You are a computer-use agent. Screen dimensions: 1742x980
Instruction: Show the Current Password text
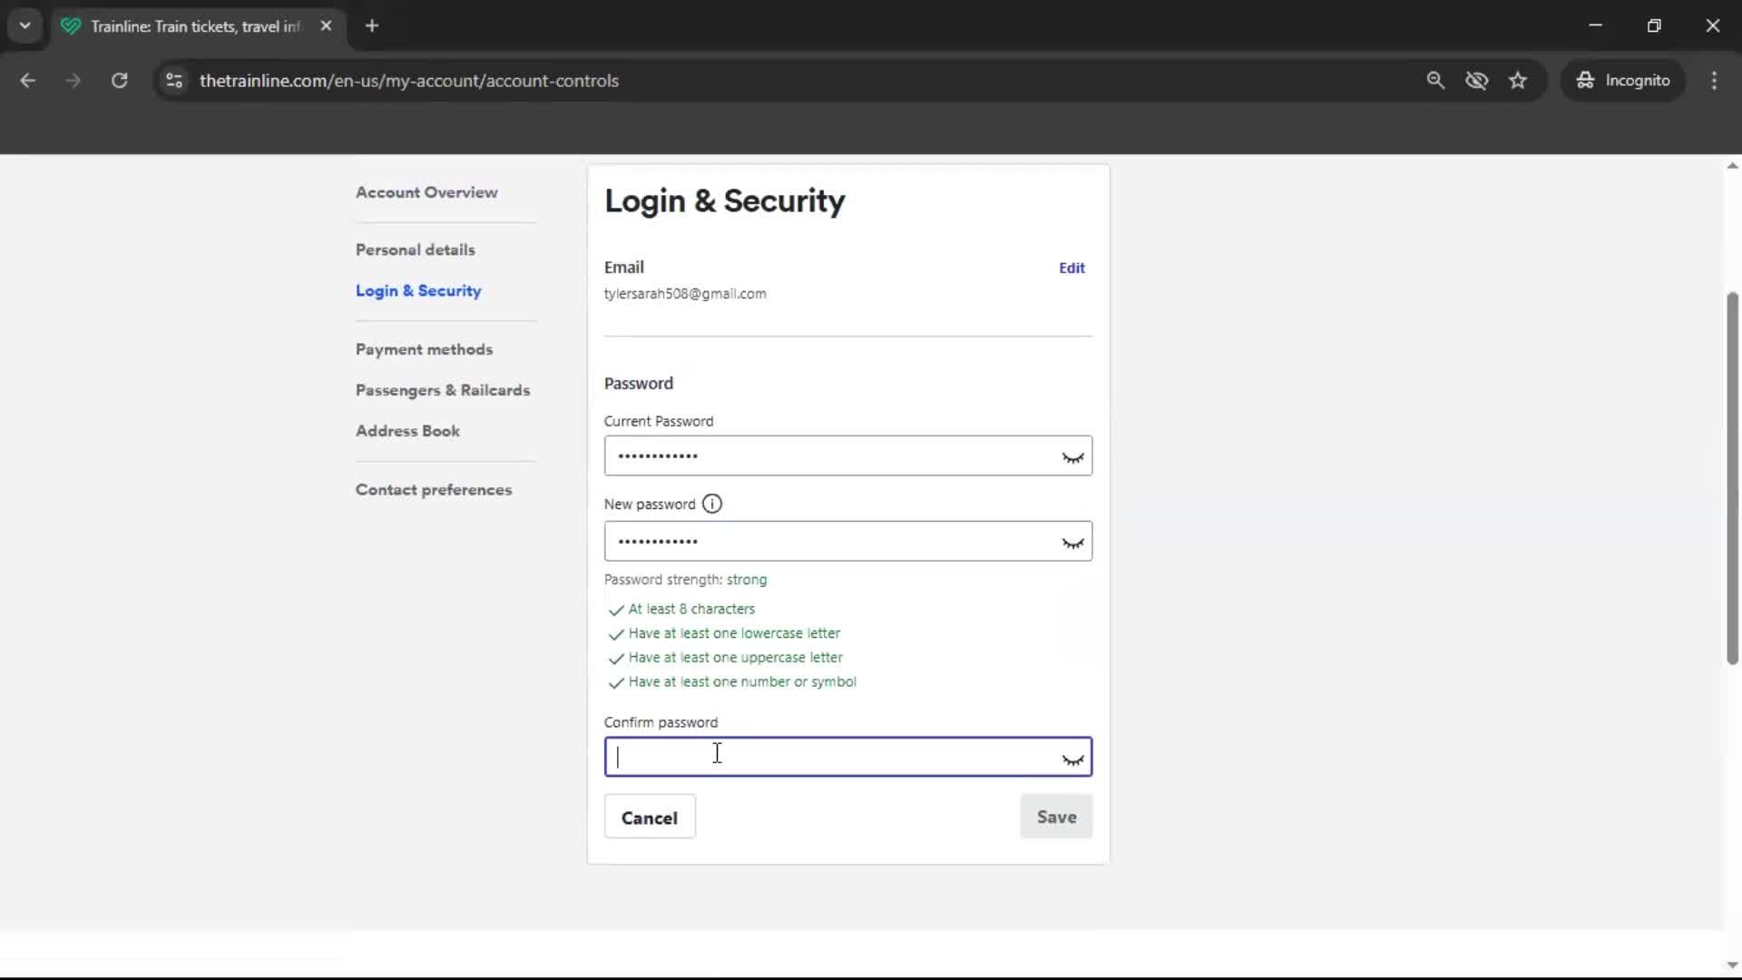coord(1072,456)
